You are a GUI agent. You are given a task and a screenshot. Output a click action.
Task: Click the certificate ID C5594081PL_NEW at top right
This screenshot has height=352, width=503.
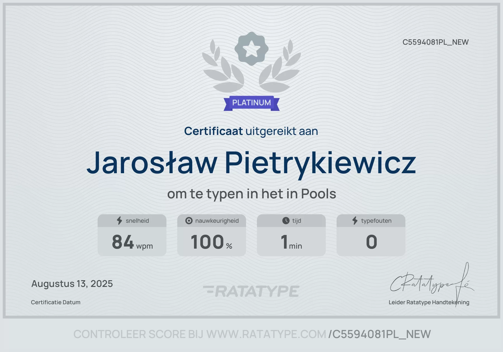tap(435, 42)
